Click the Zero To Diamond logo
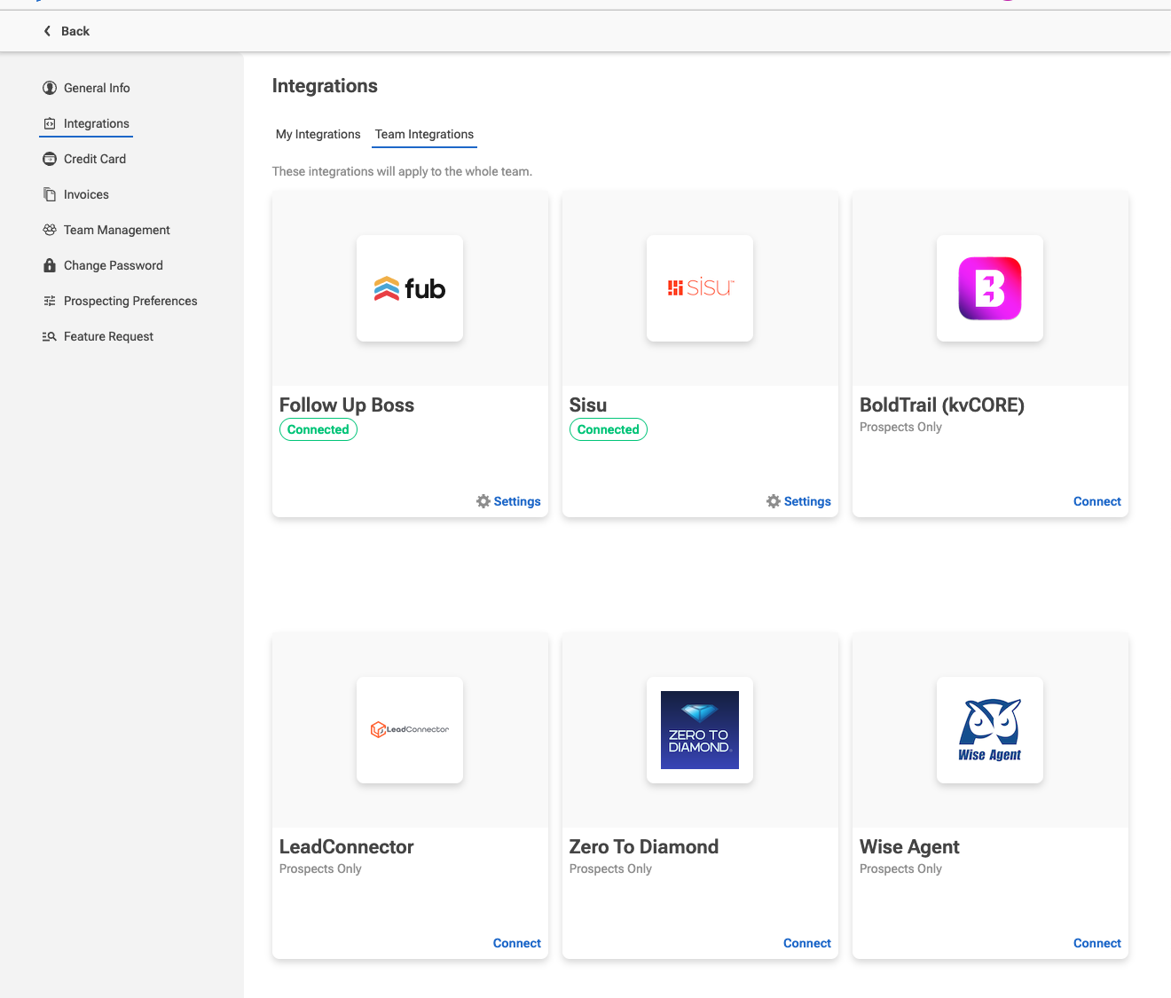Image resolution: width=1171 pixels, height=998 pixels. click(x=700, y=730)
